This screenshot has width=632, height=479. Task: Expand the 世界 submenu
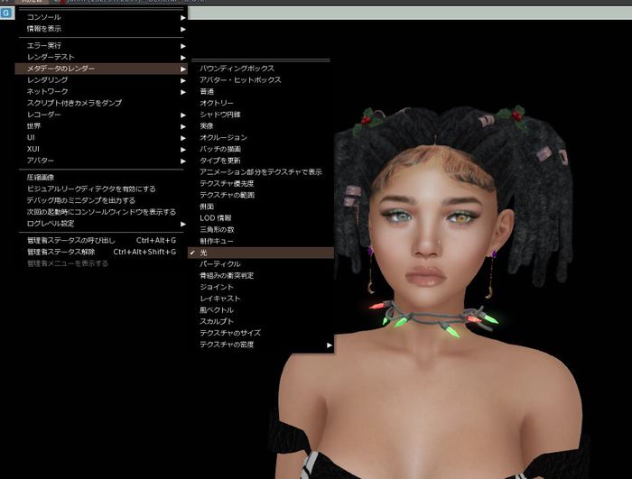click(101, 126)
